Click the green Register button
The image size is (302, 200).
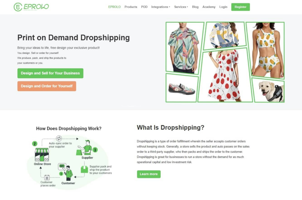tap(240, 7)
